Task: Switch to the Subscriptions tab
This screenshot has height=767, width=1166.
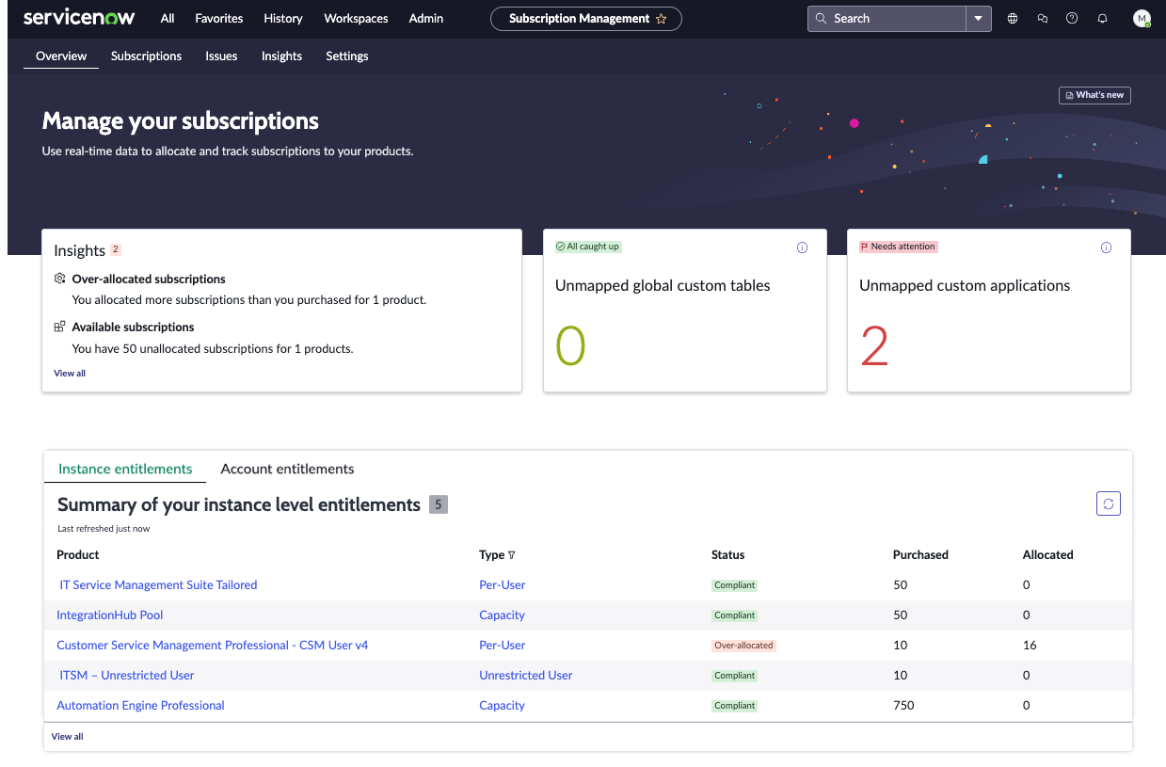Action: click(146, 56)
